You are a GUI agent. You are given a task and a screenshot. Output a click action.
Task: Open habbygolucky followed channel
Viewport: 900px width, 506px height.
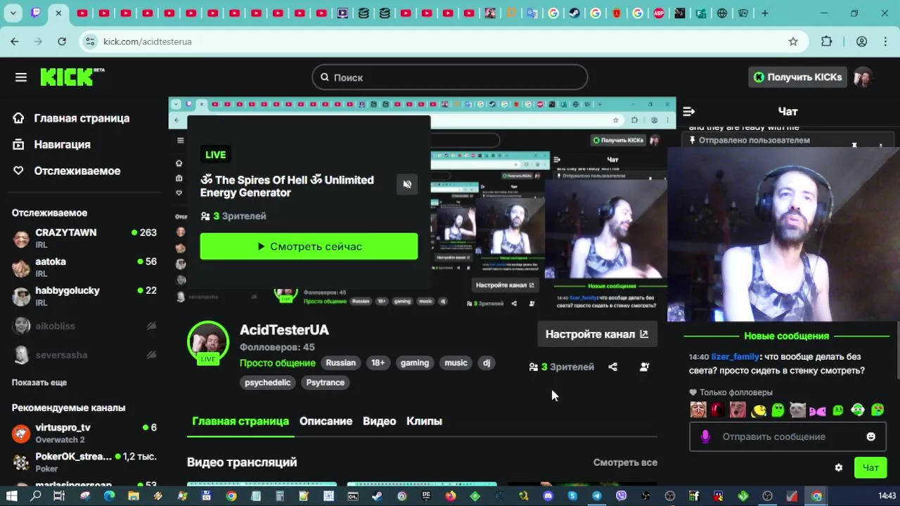coord(84,296)
